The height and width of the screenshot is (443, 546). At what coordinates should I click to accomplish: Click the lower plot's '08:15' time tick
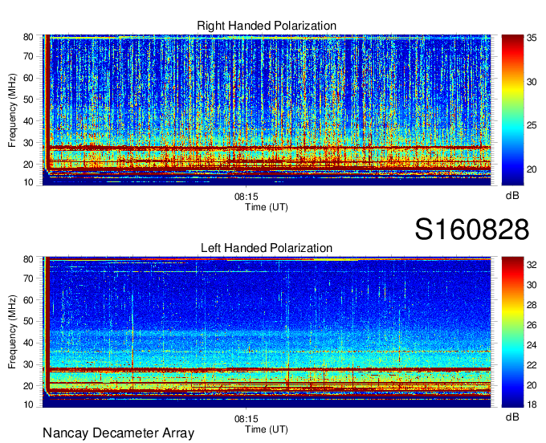247,419
